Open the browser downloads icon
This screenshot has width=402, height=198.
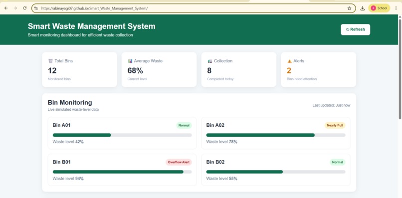(362, 8)
